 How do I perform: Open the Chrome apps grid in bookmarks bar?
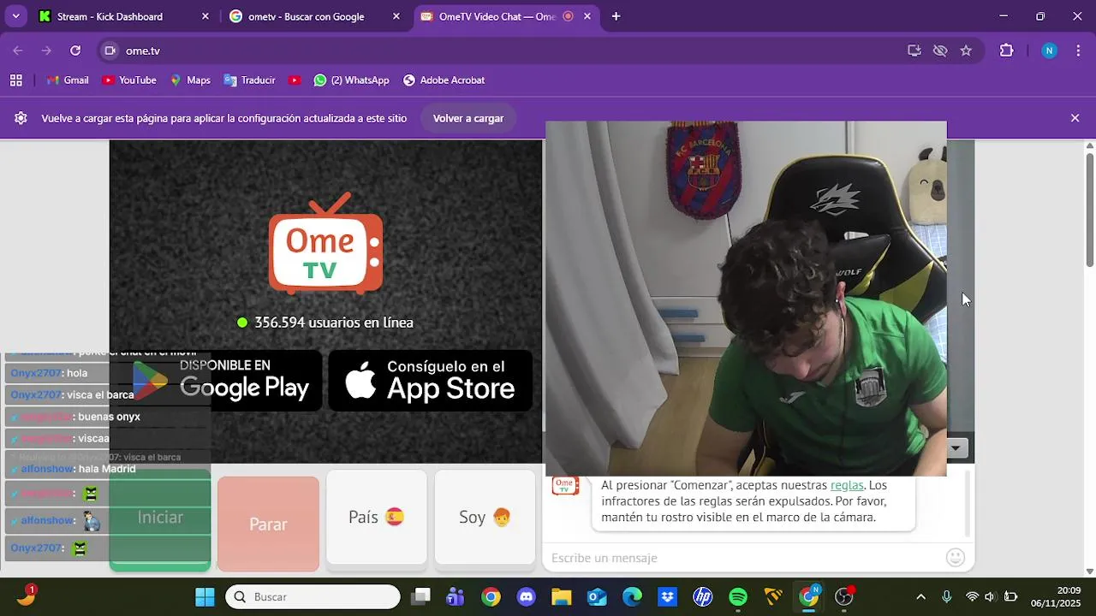16,80
